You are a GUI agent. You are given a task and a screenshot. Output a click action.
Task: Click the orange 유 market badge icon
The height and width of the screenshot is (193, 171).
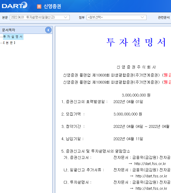tap(39, 6)
